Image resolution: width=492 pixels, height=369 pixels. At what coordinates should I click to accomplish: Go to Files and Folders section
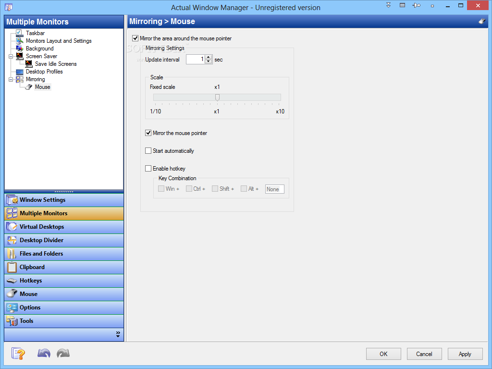tap(64, 254)
